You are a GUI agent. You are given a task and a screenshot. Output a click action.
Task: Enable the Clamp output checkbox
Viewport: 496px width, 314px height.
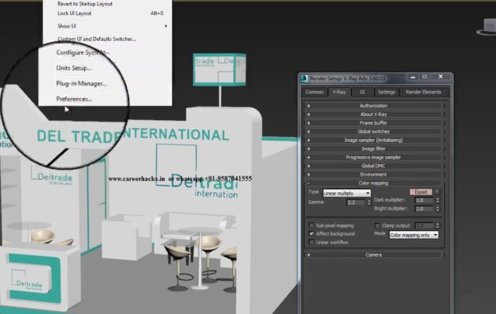[378, 225]
